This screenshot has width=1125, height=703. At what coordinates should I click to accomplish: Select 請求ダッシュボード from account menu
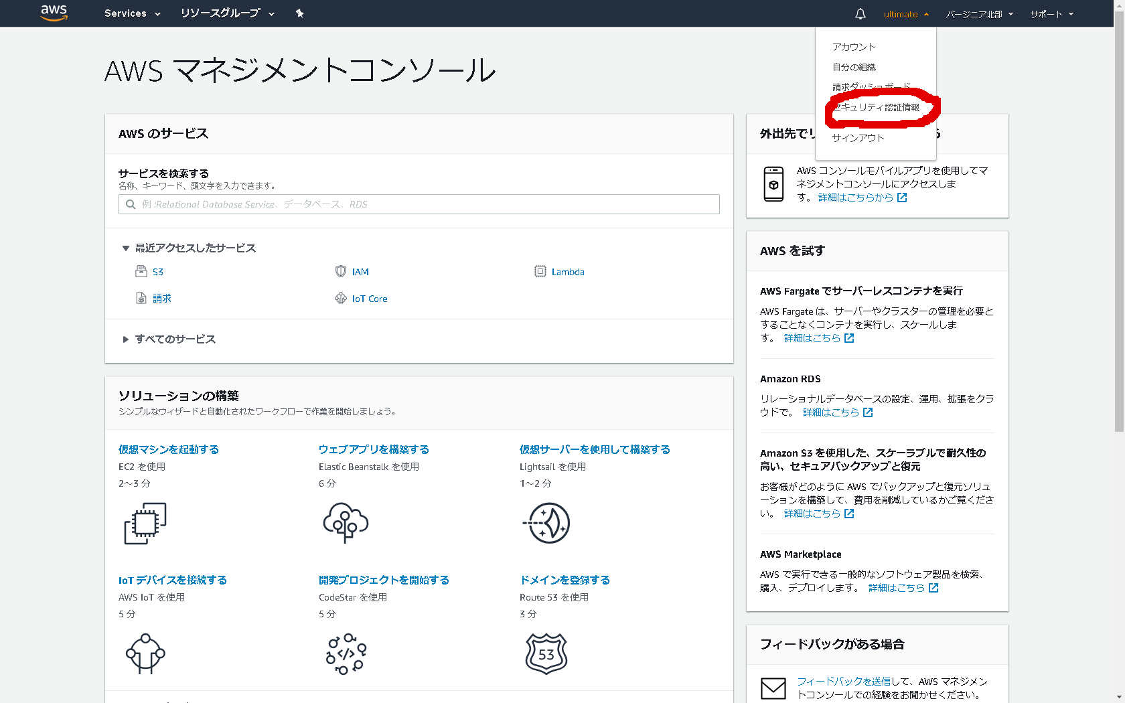[871, 87]
